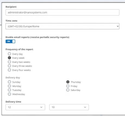The image size is (125, 117).
Task: Select Every four weeks frequency
Action: [10, 70]
